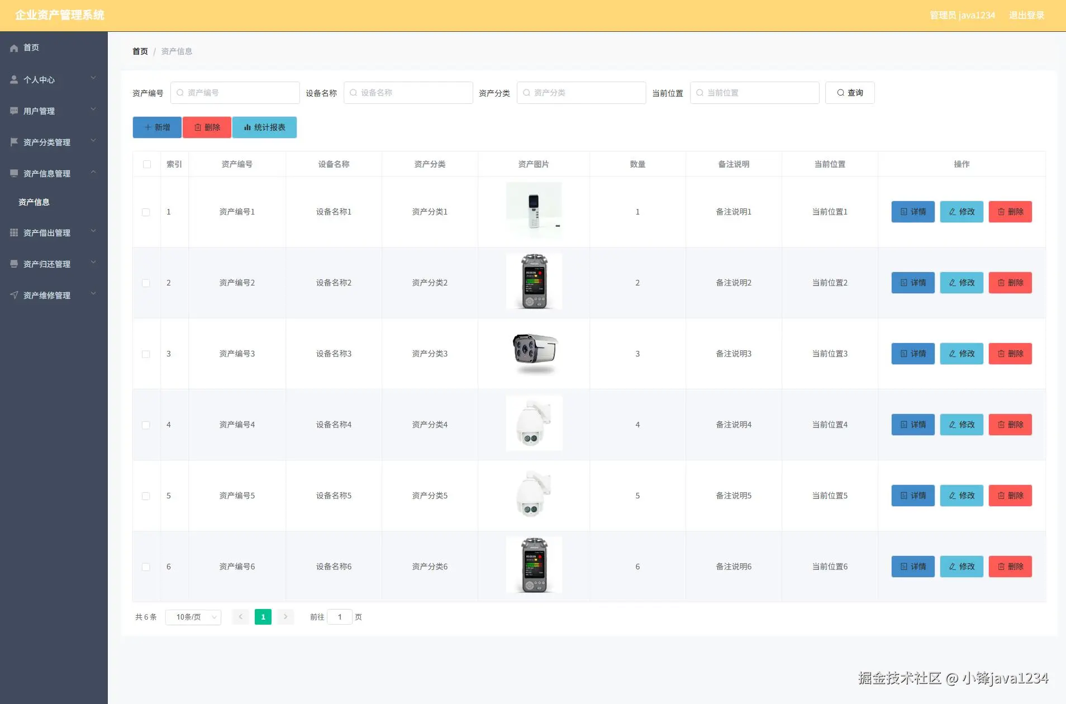The height and width of the screenshot is (704, 1066).
Task: Click the monitor icon beside 资产信息管理
Action: coord(14,174)
